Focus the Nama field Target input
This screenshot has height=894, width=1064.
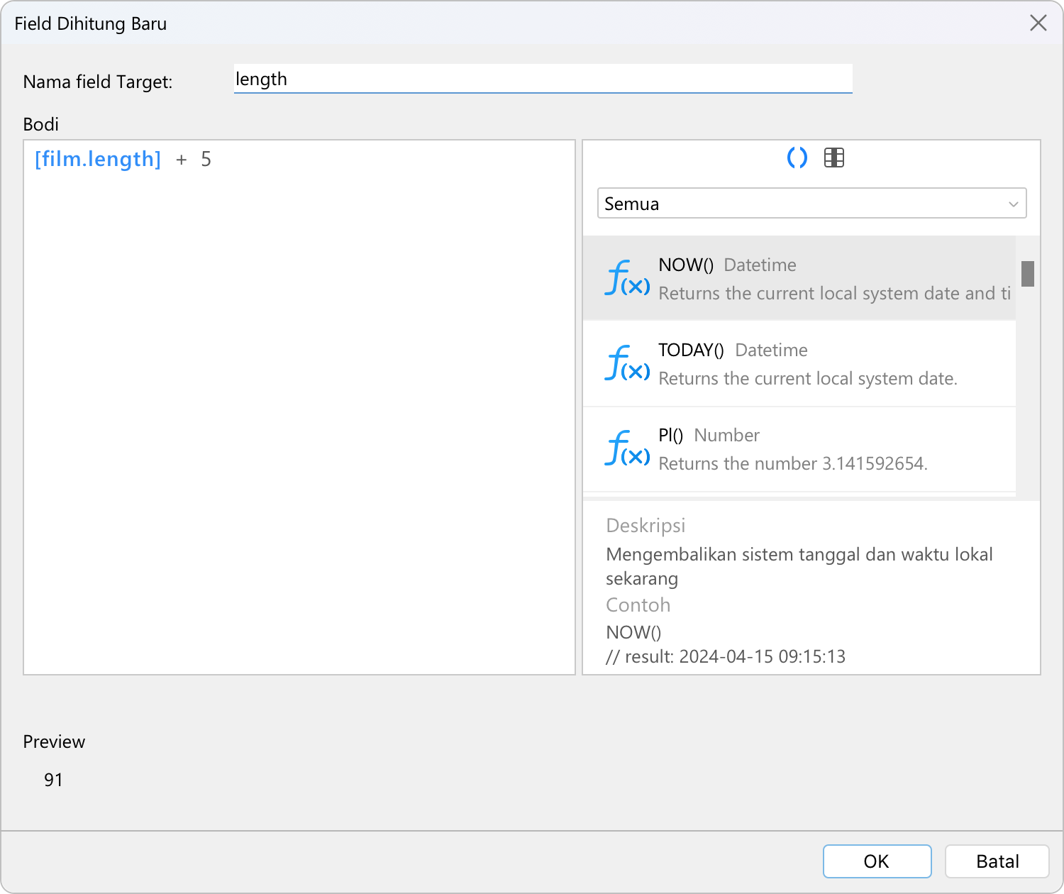click(543, 79)
